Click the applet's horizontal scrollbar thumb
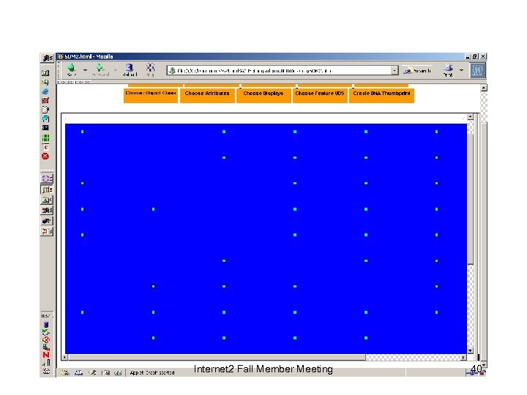 (x=217, y=358)
